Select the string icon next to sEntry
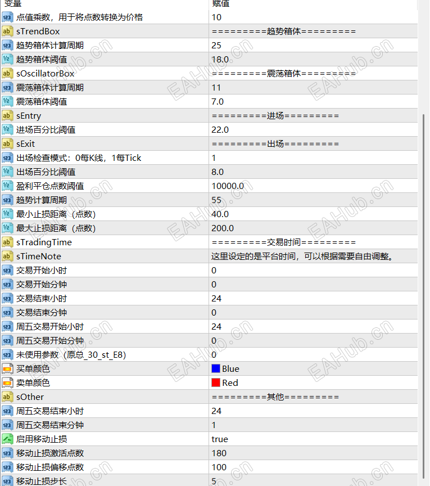The image size is (430, 486). (7, 116)
